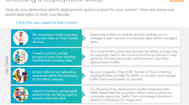
Task: Click the woman with laptop illustration
Action: click(21, 94)
